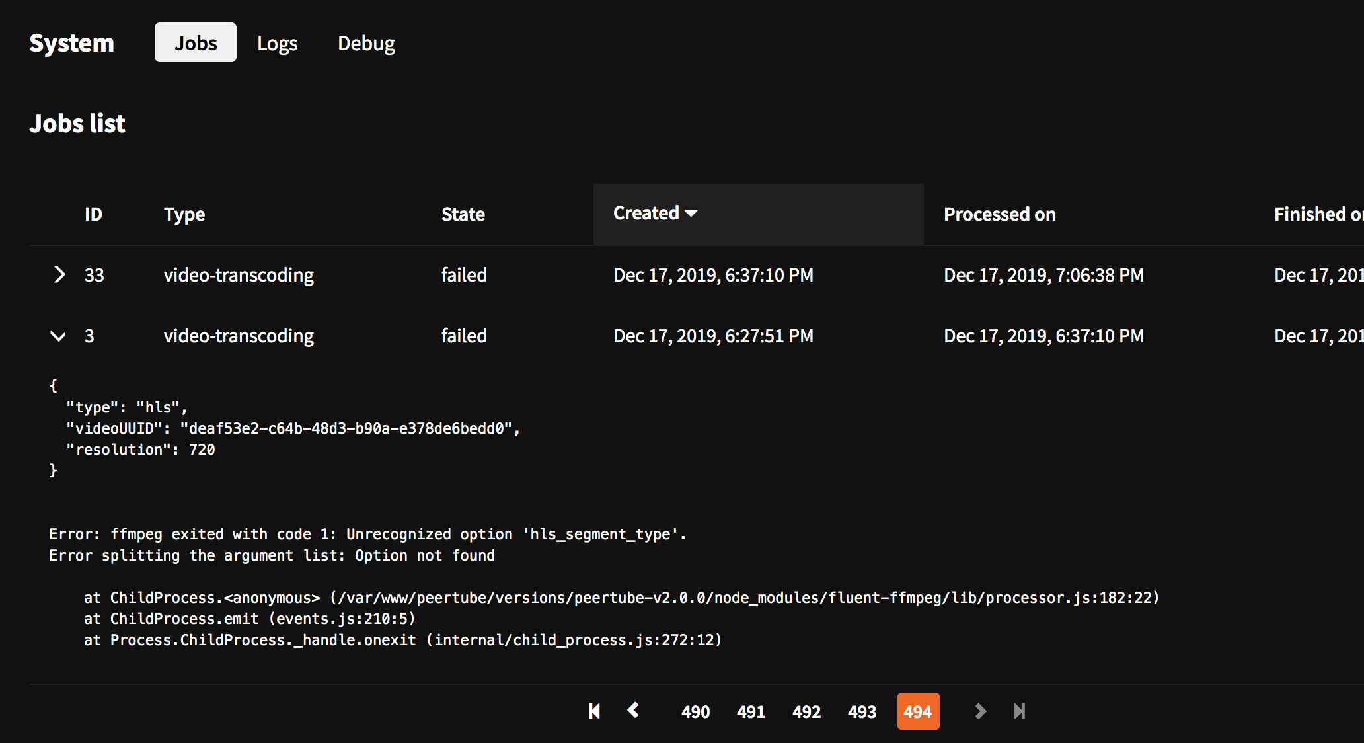Click the collapse chevron beside job 3
This screenshot has height=743, width=1364.
[x=59, y=336]
